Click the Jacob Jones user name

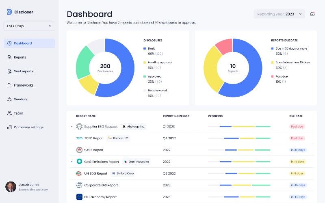coord(29,184)
